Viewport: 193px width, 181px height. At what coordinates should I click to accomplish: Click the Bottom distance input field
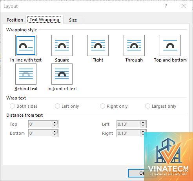click(40, 133)
